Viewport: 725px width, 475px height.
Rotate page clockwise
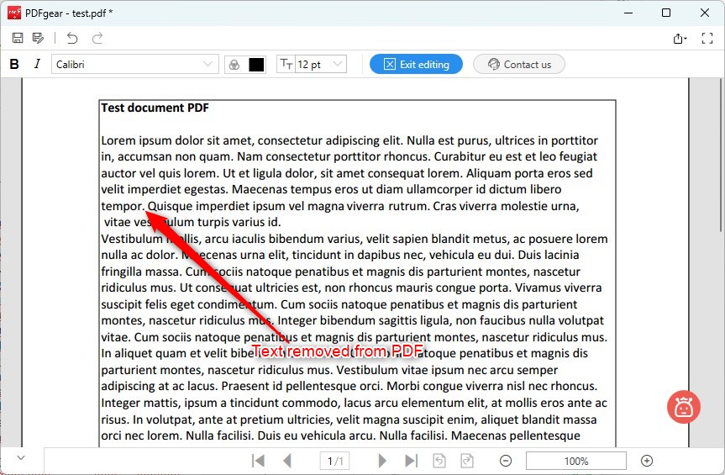[467, 461]
